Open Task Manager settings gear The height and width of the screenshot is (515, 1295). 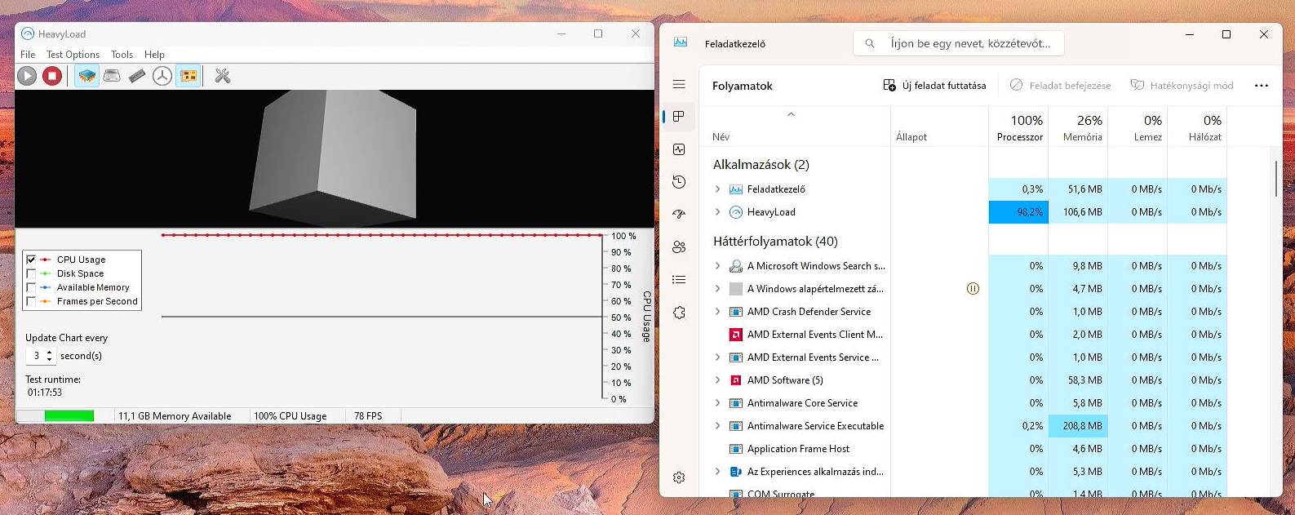pos(679,477)
